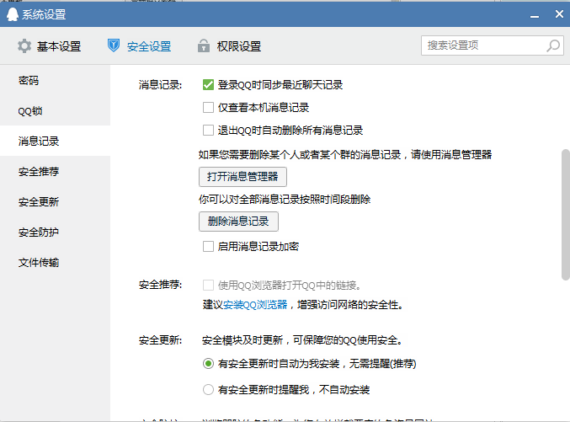Enable 启用消息记录加密 checkbox
This screenshot has height=422, width=570.
coord(208,247)
